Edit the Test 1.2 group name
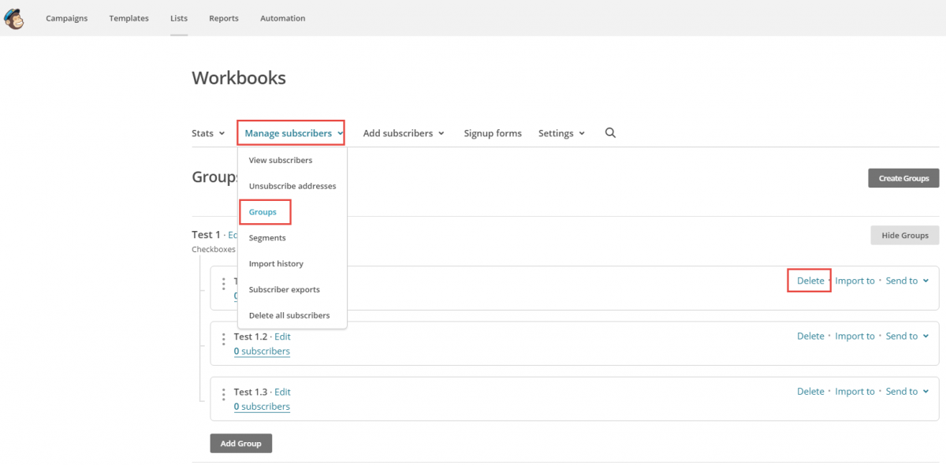The width and height of the screenshot is (946, 465). pyautogui.click(x=282, y=337)
